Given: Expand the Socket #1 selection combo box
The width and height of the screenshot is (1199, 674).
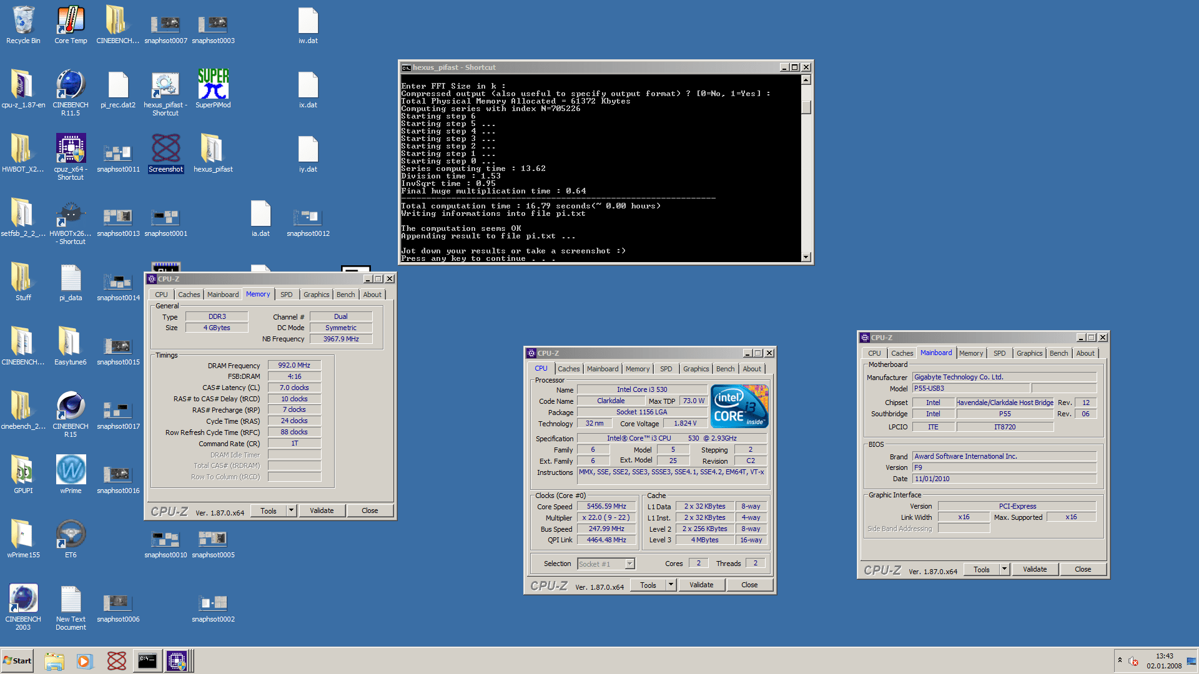Looking at the screenshot, I should pyautogui.click(x=629, y=564).
